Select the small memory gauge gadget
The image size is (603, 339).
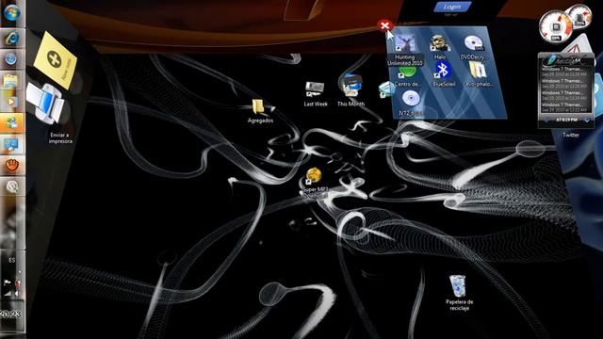(x=580, y=17)
